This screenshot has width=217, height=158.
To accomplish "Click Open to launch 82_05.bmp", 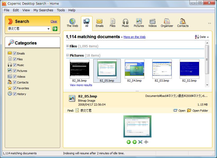I will tap(179, 111).
